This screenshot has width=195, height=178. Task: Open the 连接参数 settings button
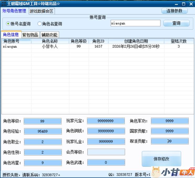[x=175, y=11]
